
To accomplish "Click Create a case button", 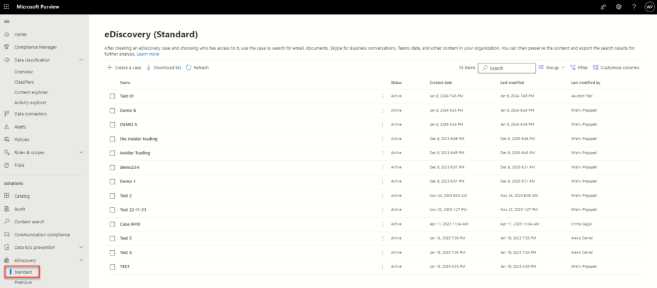I will click(x=124, y=67).
